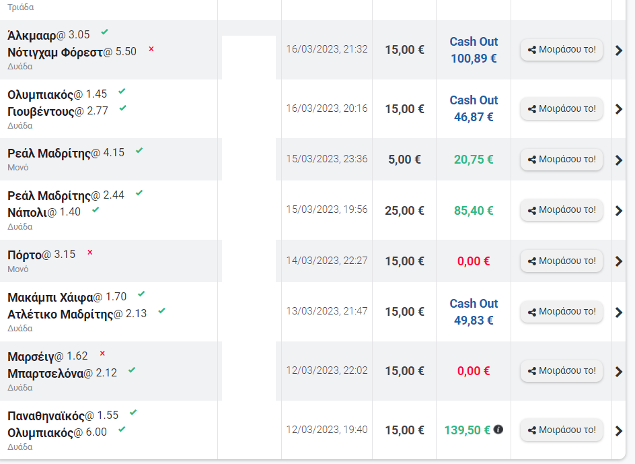Image resolution: width=635 pixels, height=464 pixels.
Task: Select the date 13/03/2023, 21:47
Action: click(327, 311)
